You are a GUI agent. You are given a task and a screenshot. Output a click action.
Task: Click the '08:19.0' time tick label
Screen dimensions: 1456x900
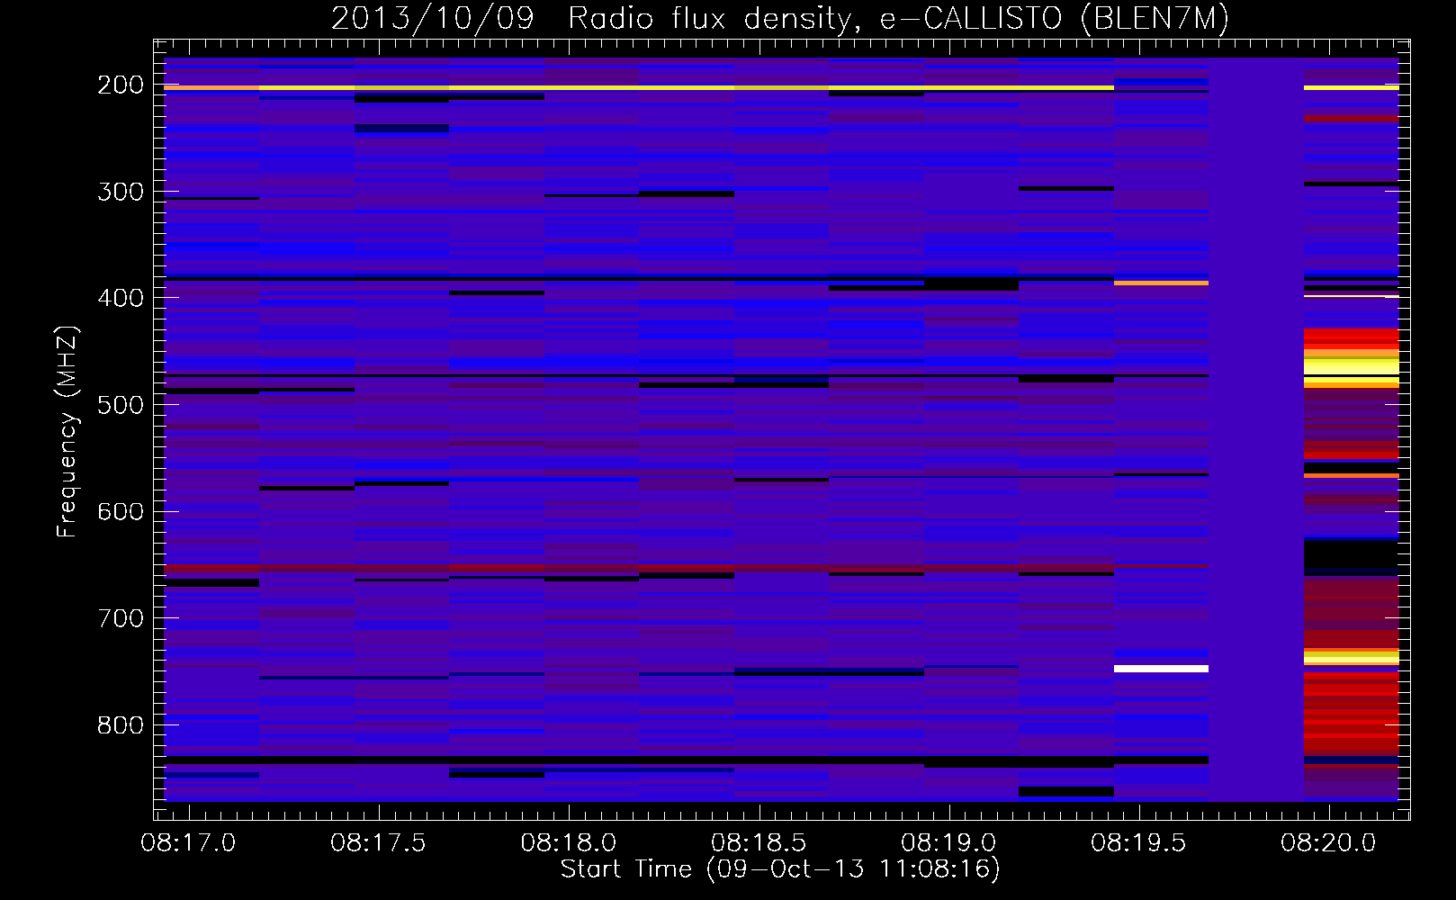pyautogui.click(x=948, y=843)
